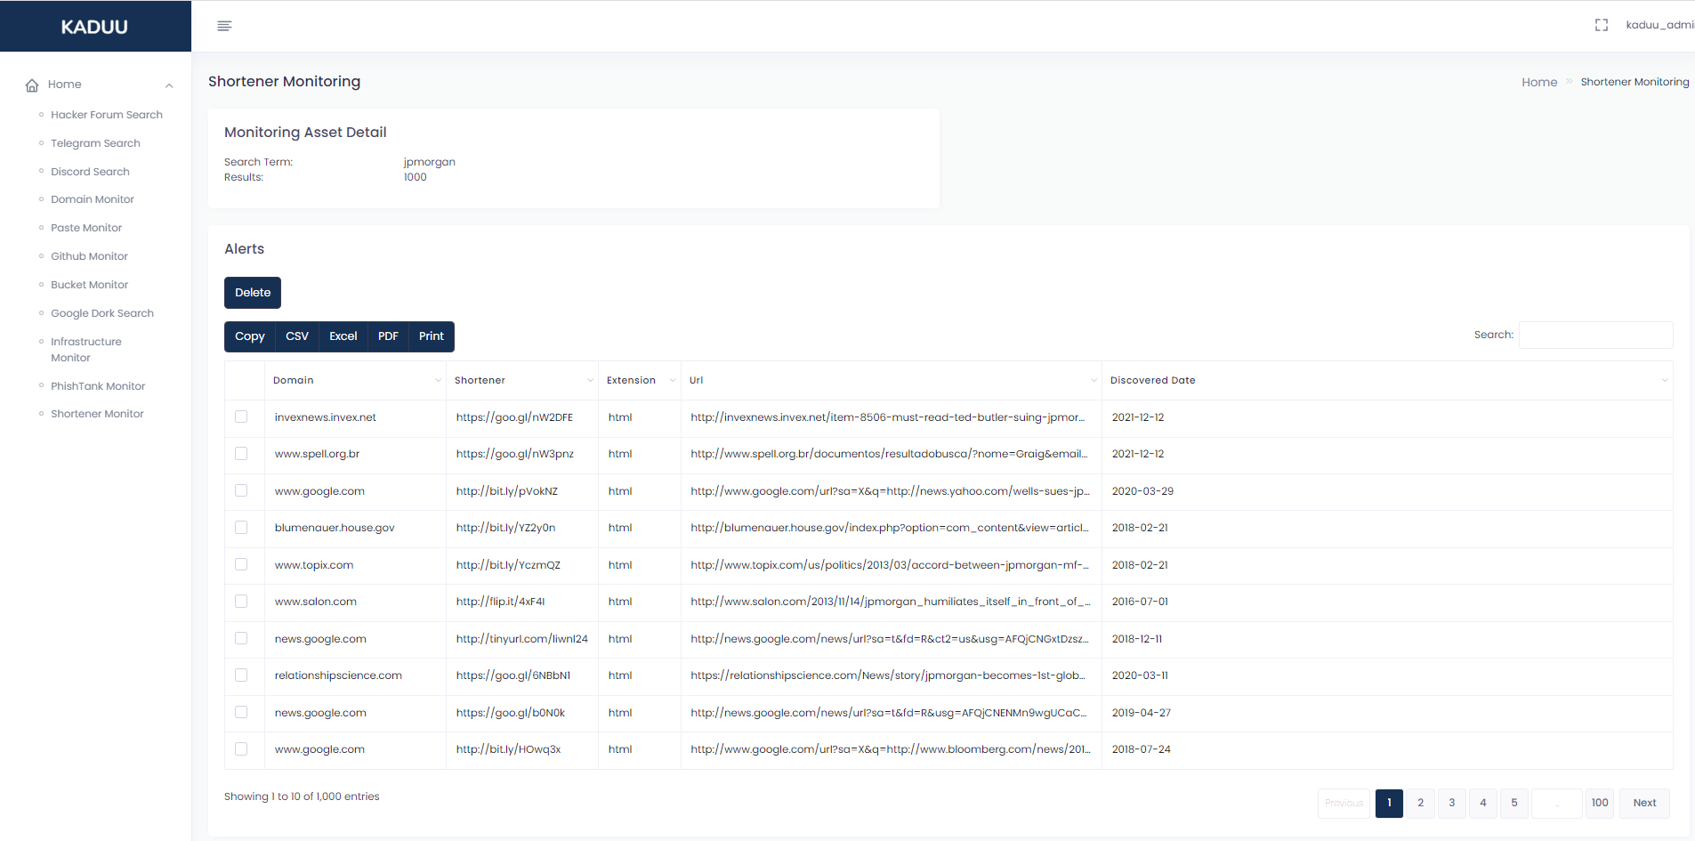Click the bloomberg.com news URL cell
Image resolution: width=1695 pixels, height=841 pixels.
tap(891, 749)
